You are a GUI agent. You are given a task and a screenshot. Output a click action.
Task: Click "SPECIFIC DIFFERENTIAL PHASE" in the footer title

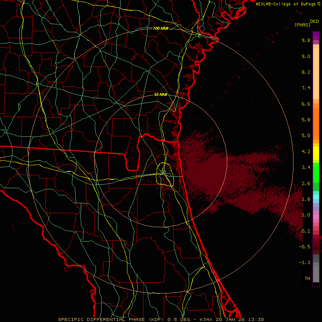101,319
